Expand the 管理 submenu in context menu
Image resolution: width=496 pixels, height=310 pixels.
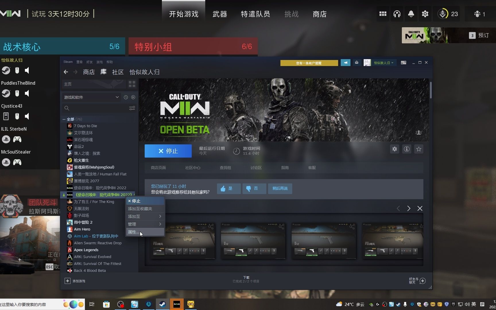tap(145, 224)
